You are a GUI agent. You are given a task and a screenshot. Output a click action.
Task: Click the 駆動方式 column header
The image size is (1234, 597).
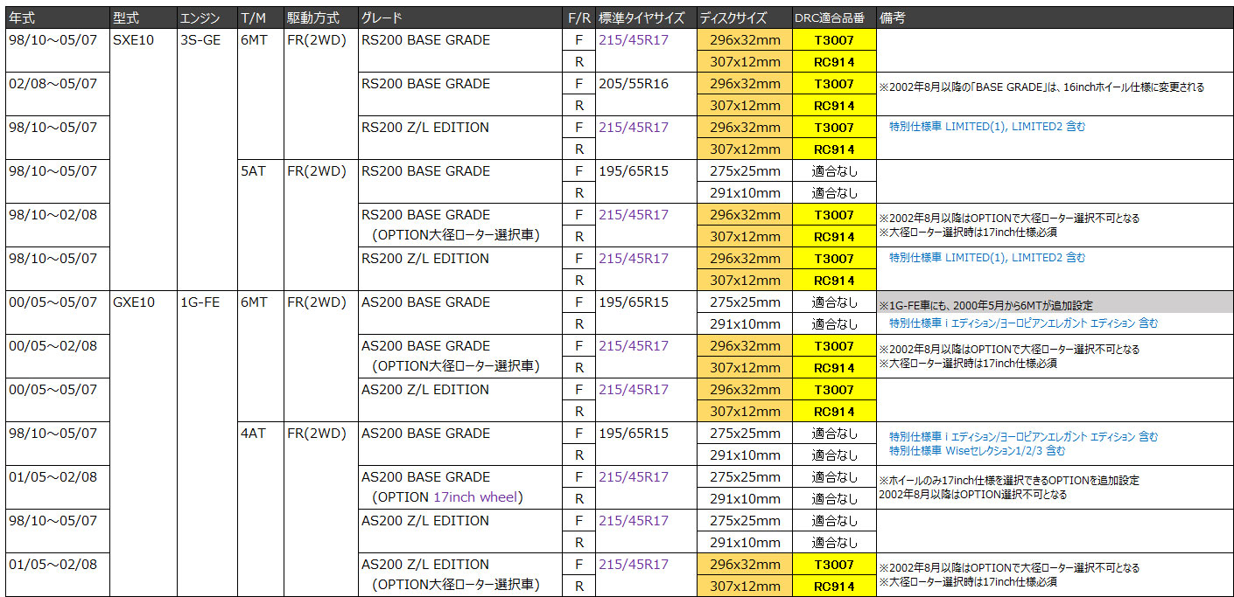click(321, 18)
